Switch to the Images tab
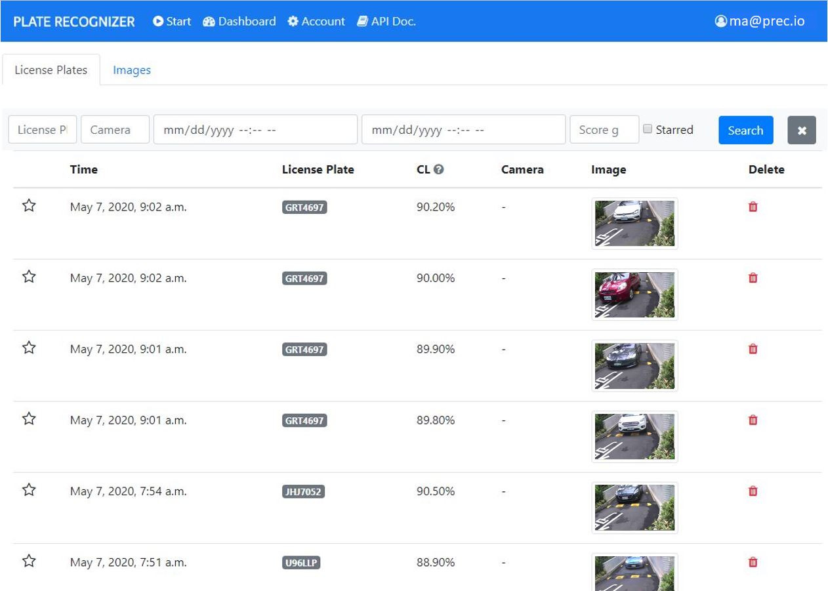Screen dimensions: 828x591 pyautogui.click(x=131, y=70)
